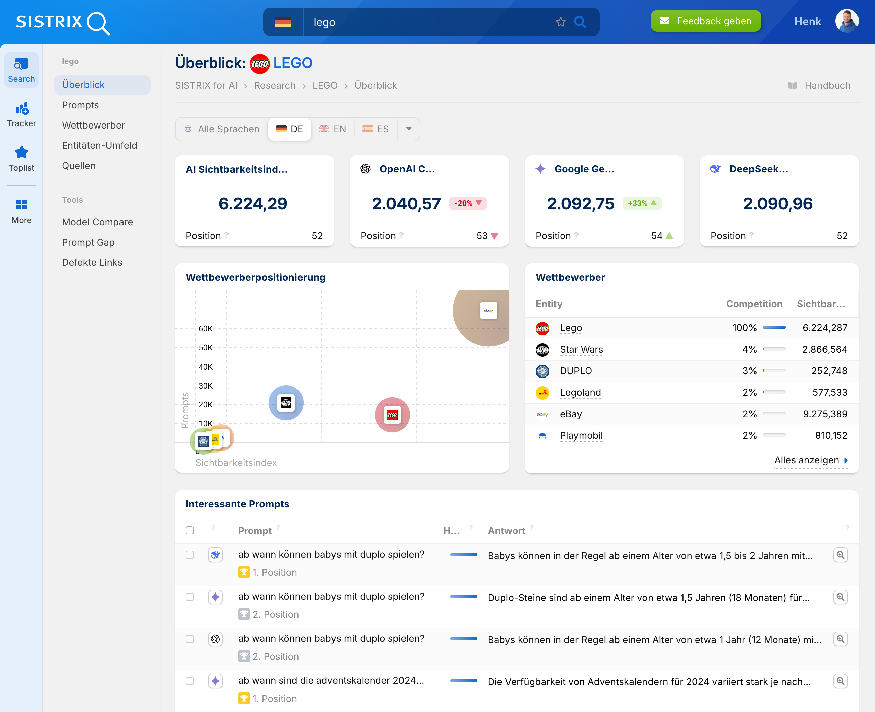Viewport: 875px width, 712px height.
Task: Open the country flag selector in the search bar
Action: click(x=283, y=22)
